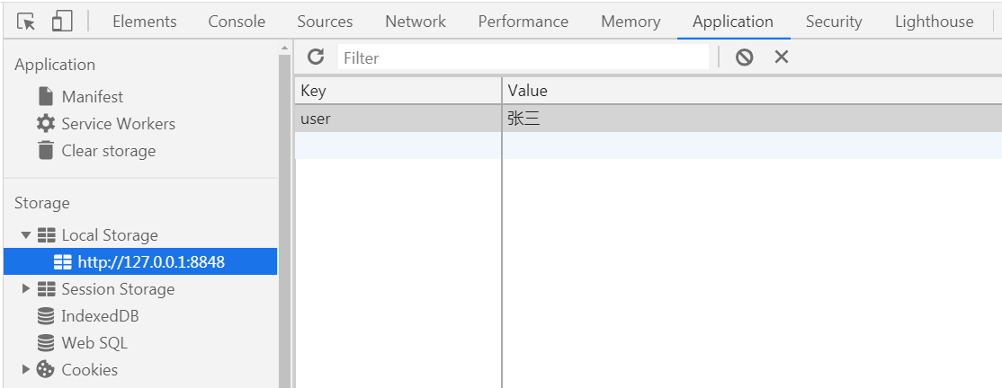Screen dimensions: 1002x388
Task: Open the Lighthouse tab
Action: pyautogui.click(x=934, y=22)
